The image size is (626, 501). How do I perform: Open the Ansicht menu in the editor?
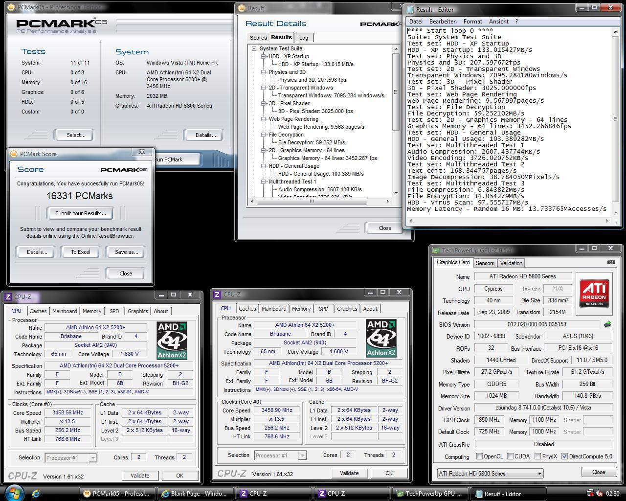[498, 22]
